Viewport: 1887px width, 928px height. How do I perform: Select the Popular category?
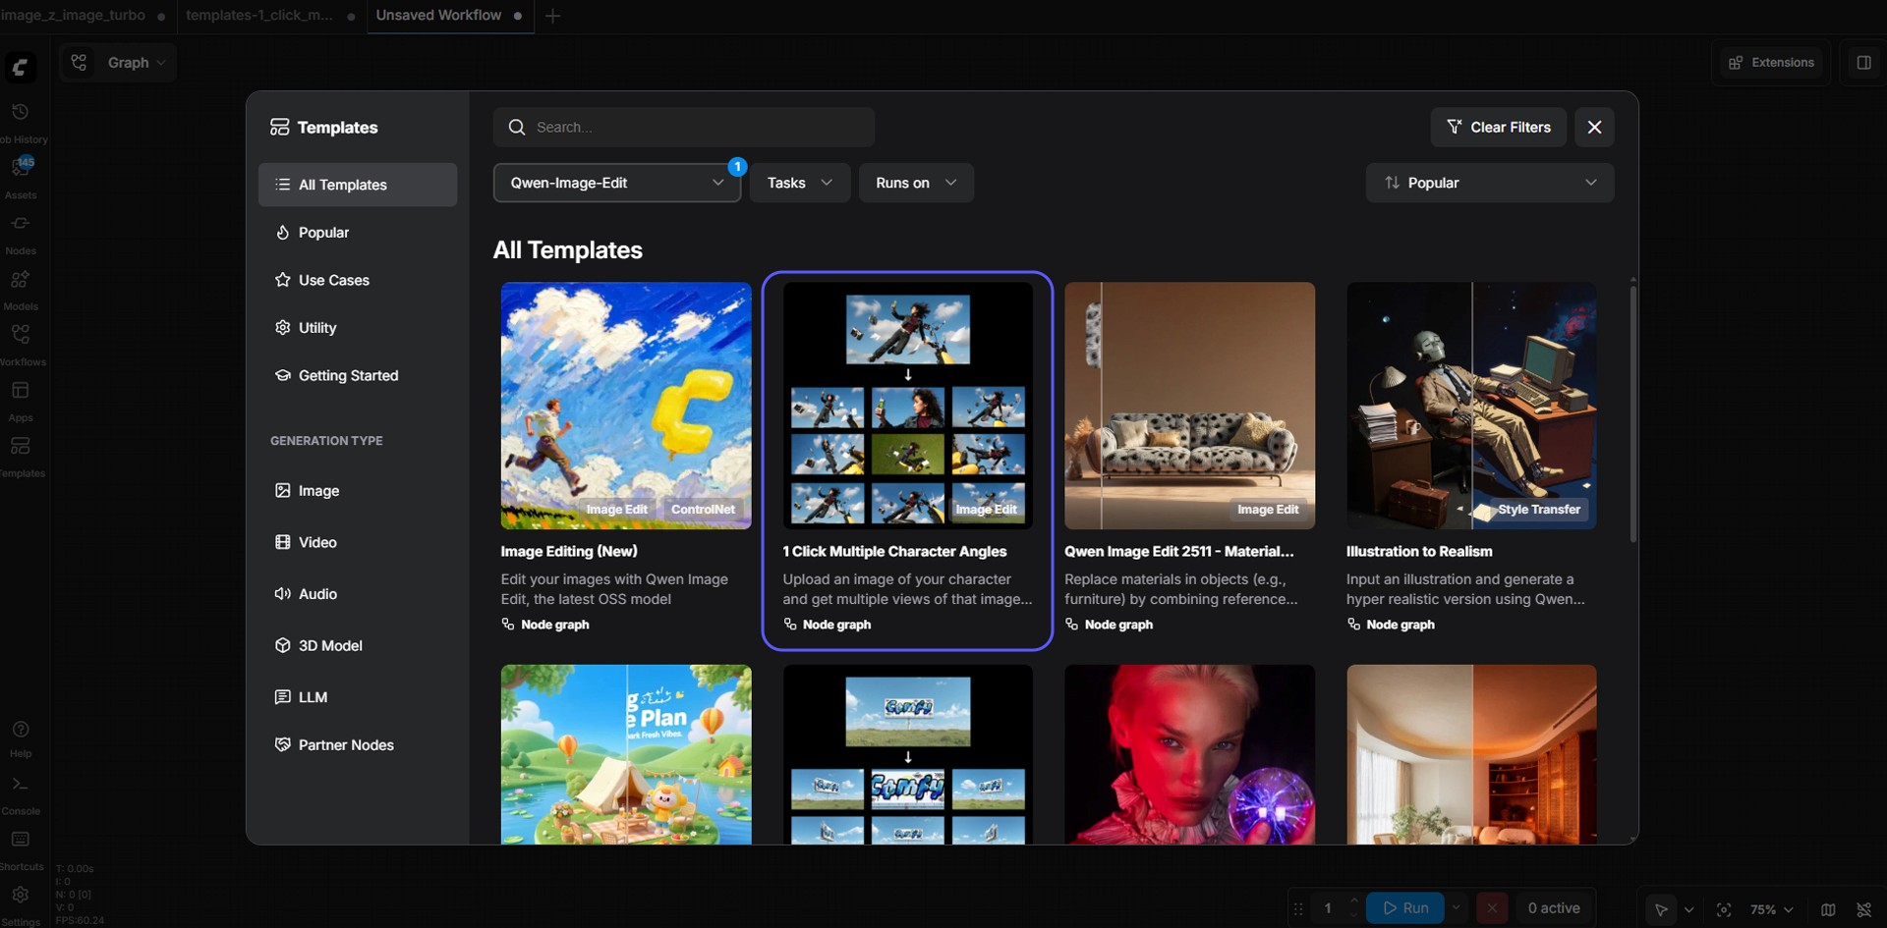pos(358,233)
